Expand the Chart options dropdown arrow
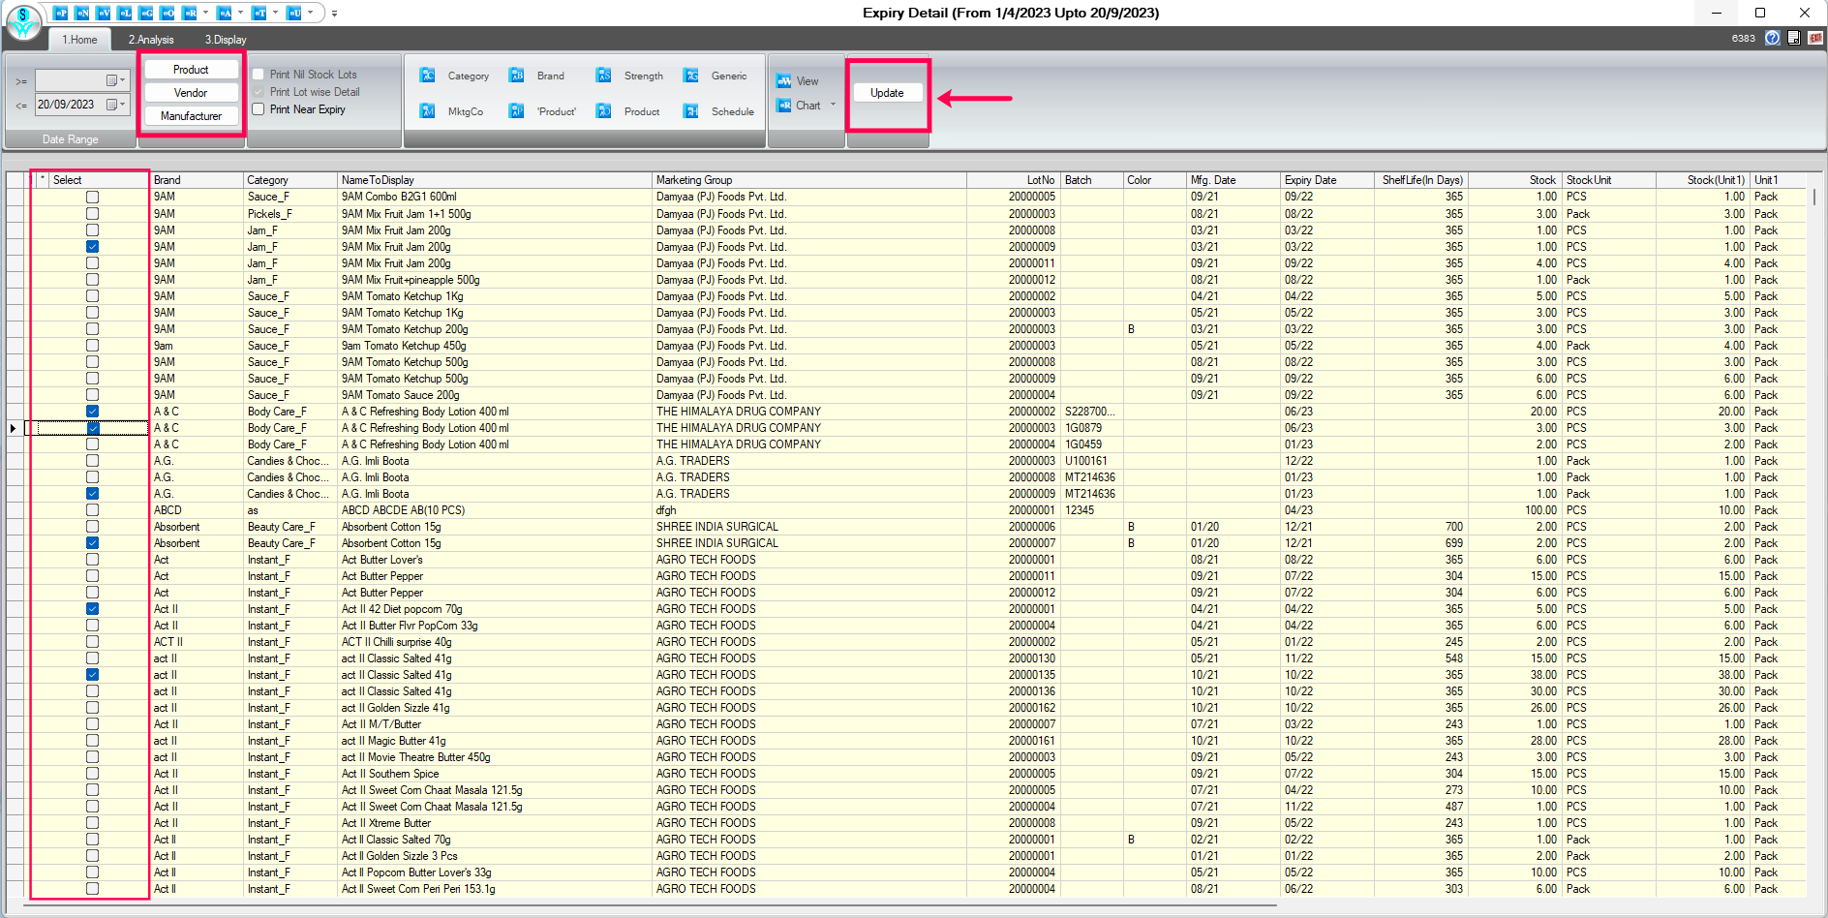This screenshot has width=1828, height=918. 833,105
